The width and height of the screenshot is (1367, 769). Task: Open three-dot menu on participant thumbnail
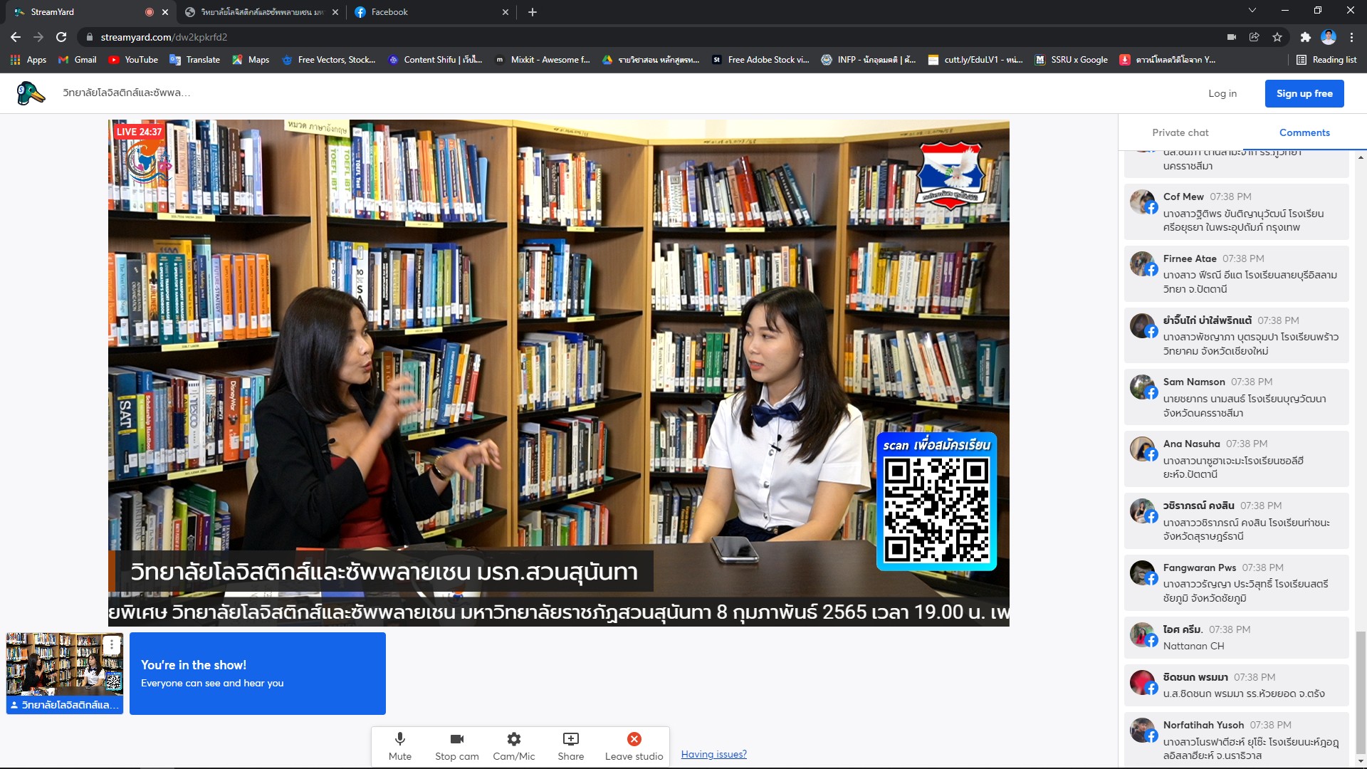(x=112, y=644)
